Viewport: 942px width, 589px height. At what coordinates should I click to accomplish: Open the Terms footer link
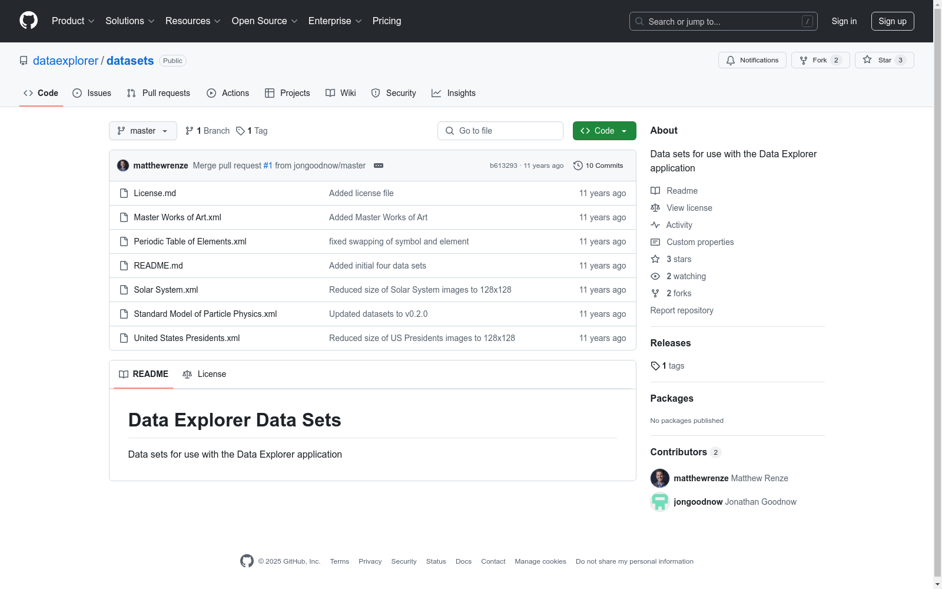[x=340, y=561]
